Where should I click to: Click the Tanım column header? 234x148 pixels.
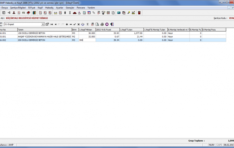click(44, 30)
